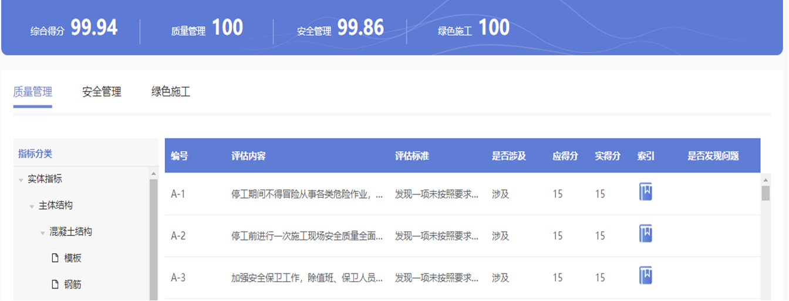Viewport: 789px width, 301px height.
Task: Select the 钢筋 tree item
Action: click(73, 285)
